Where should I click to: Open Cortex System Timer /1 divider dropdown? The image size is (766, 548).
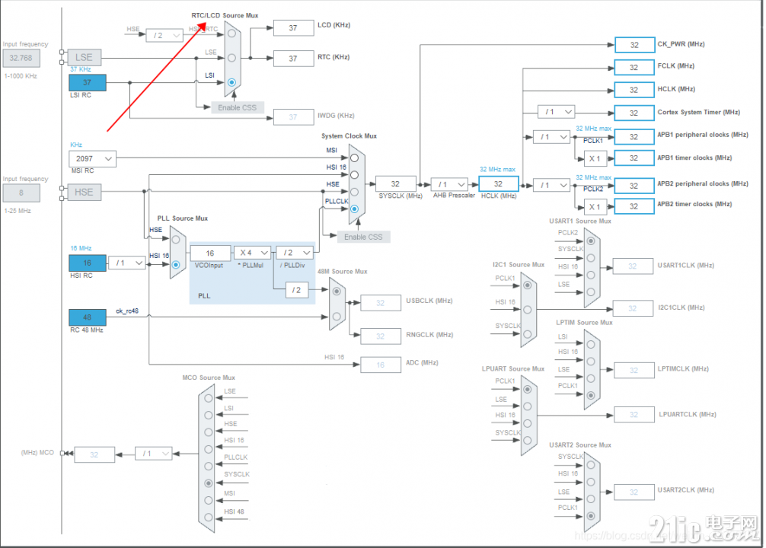(556, 112)
